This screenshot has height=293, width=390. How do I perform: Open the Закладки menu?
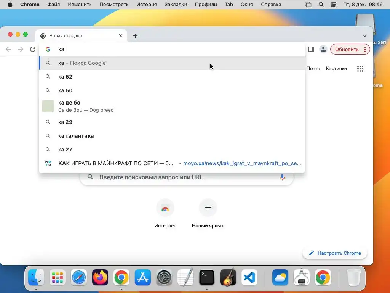176,5
